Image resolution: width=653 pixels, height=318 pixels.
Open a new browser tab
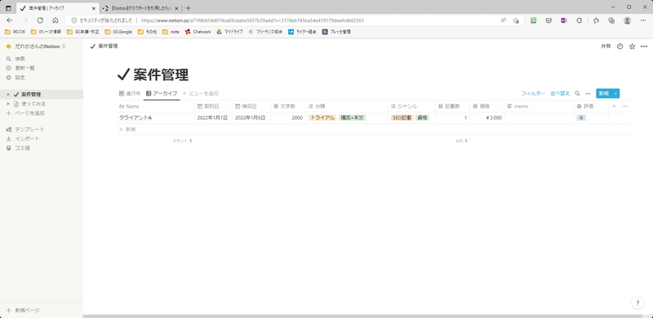pyautogui.click(x=189, y=8)
